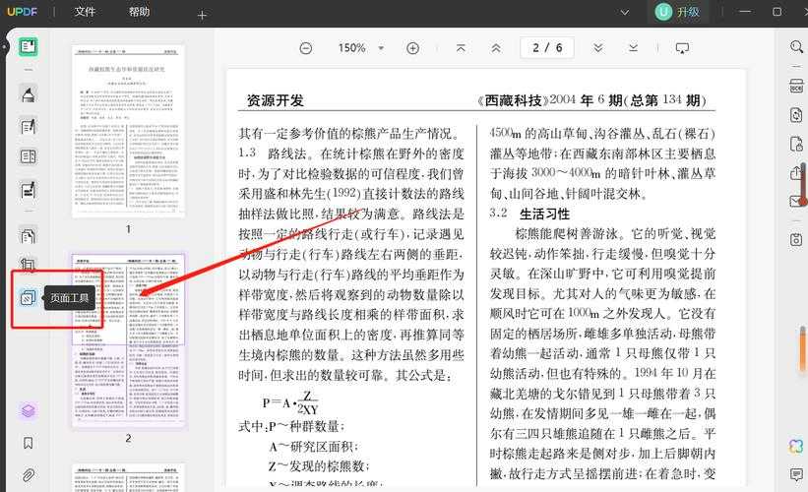Click the search magnifier icon
808x492 pixels.
[796, 47]
